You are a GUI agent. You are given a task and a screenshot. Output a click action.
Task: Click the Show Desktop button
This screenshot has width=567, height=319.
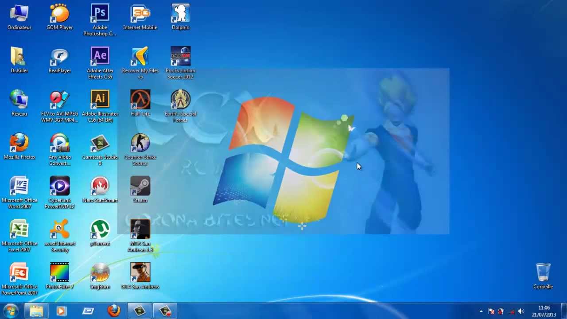(x=563, y=311)
